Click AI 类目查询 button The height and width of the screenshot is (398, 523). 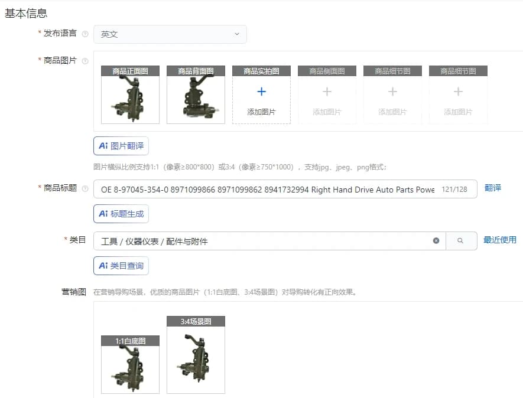(121, 266)
